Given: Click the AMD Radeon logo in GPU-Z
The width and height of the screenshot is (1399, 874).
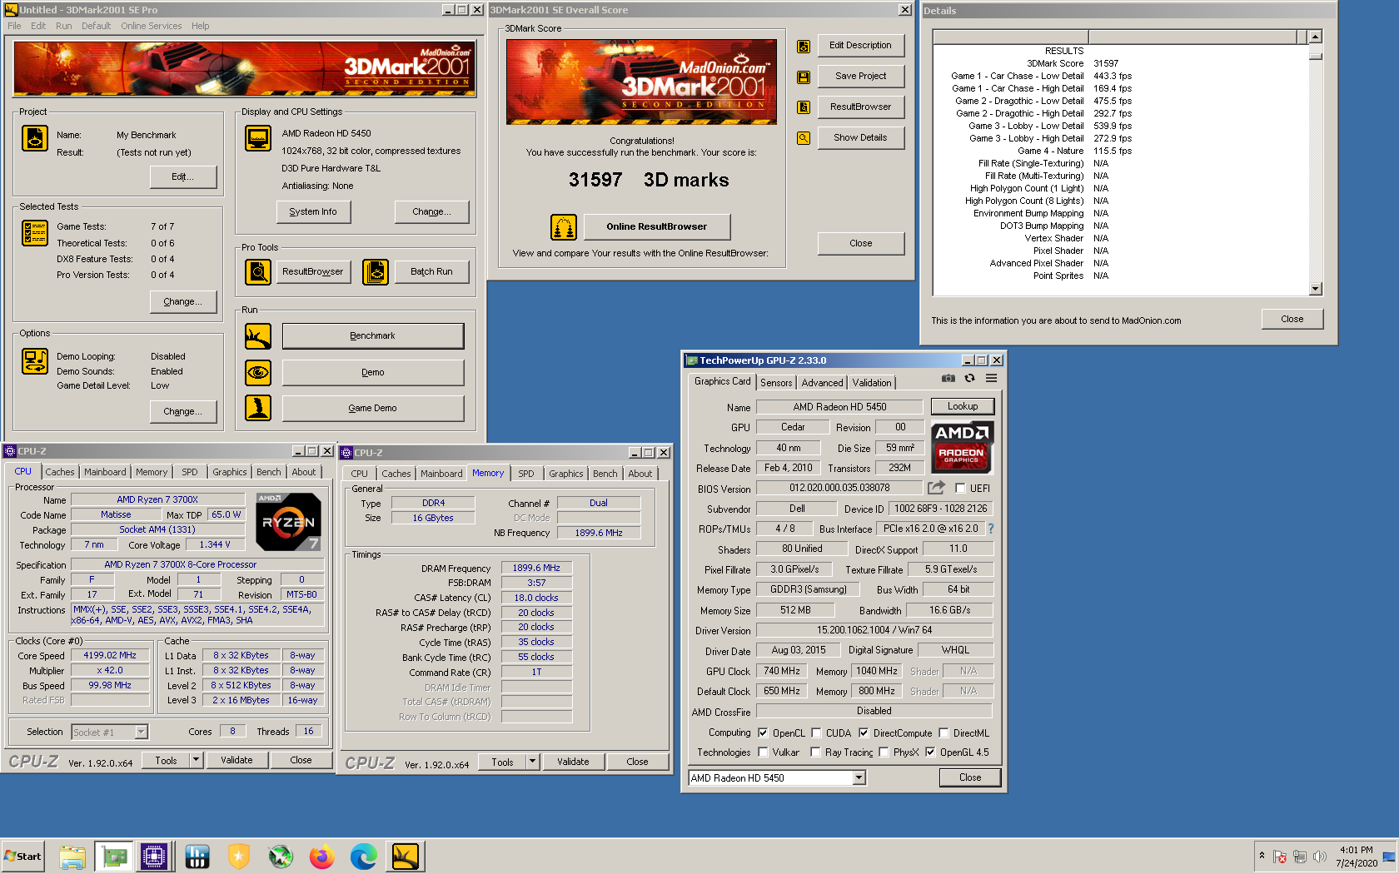Looking at the screenshot, I should tap(962, 446).
